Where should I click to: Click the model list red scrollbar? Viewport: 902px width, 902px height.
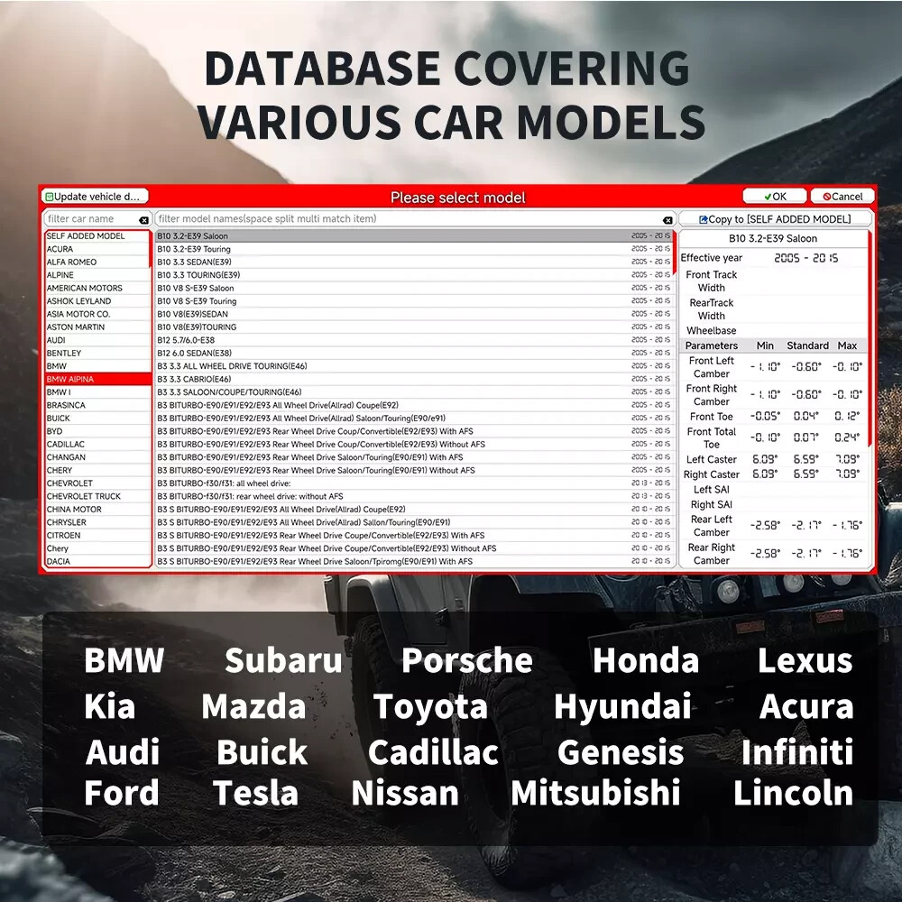(x=674, y=252)
